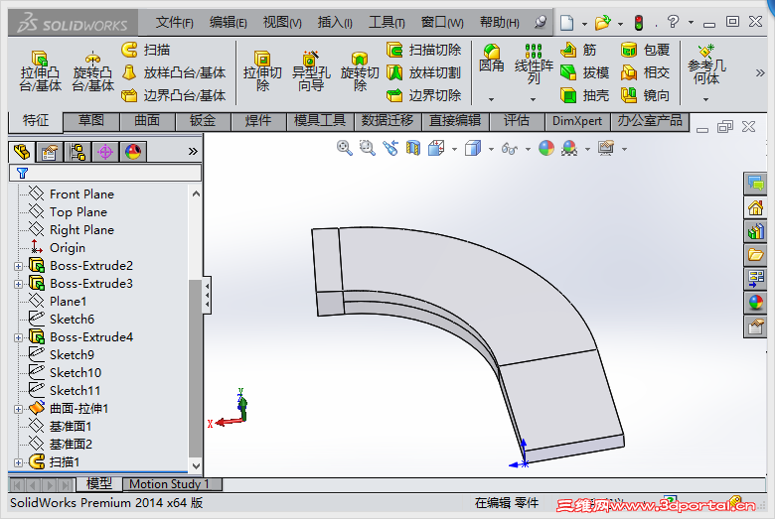Open the 文件(F) menu
The image size is (775, 519).
(174, 22)
